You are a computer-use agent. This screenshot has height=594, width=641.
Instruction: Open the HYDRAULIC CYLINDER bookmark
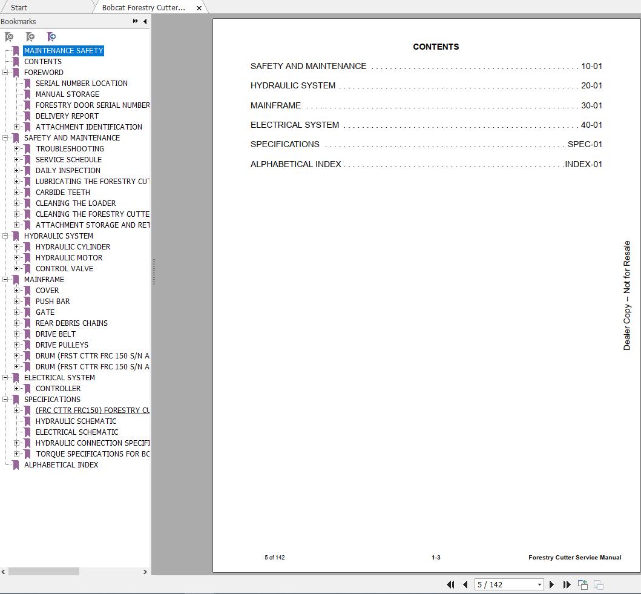(x=73, y=247)
